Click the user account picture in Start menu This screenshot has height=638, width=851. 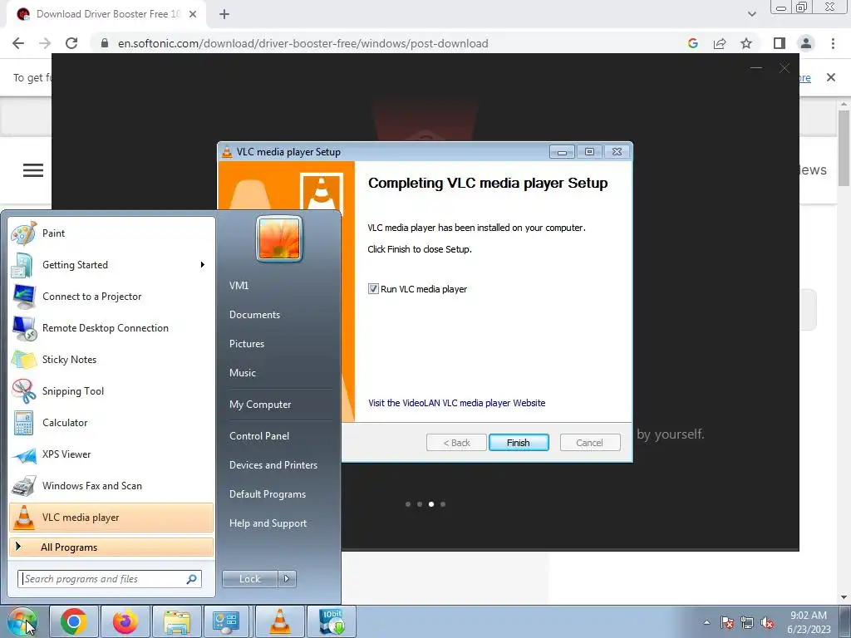279,238
